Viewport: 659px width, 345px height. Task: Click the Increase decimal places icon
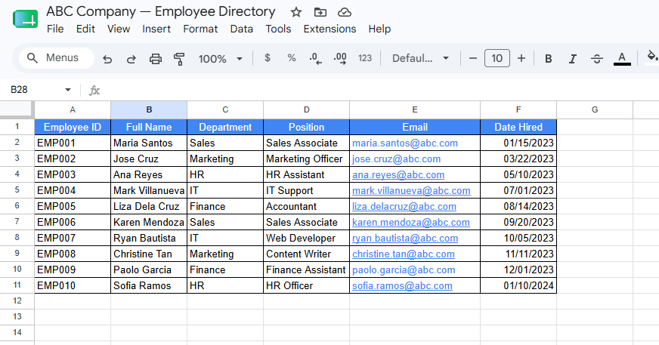[340, 58]
